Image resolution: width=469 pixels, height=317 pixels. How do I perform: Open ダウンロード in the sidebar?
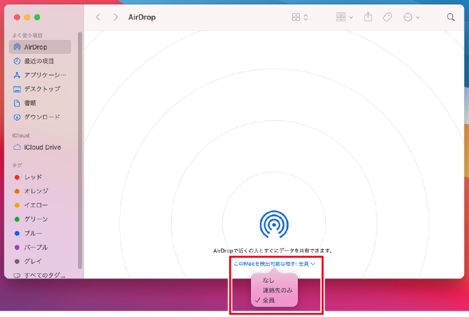(x=40, y=117)
